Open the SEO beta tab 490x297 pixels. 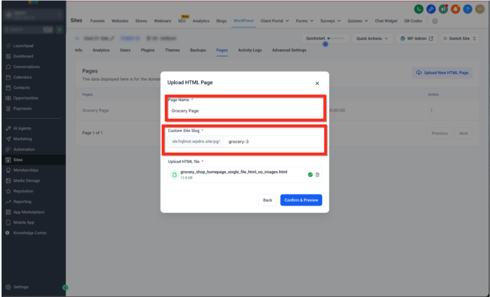182,20
